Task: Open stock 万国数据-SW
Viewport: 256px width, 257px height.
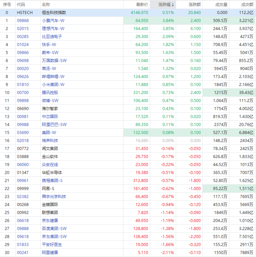Action: (x=54, y=60)
